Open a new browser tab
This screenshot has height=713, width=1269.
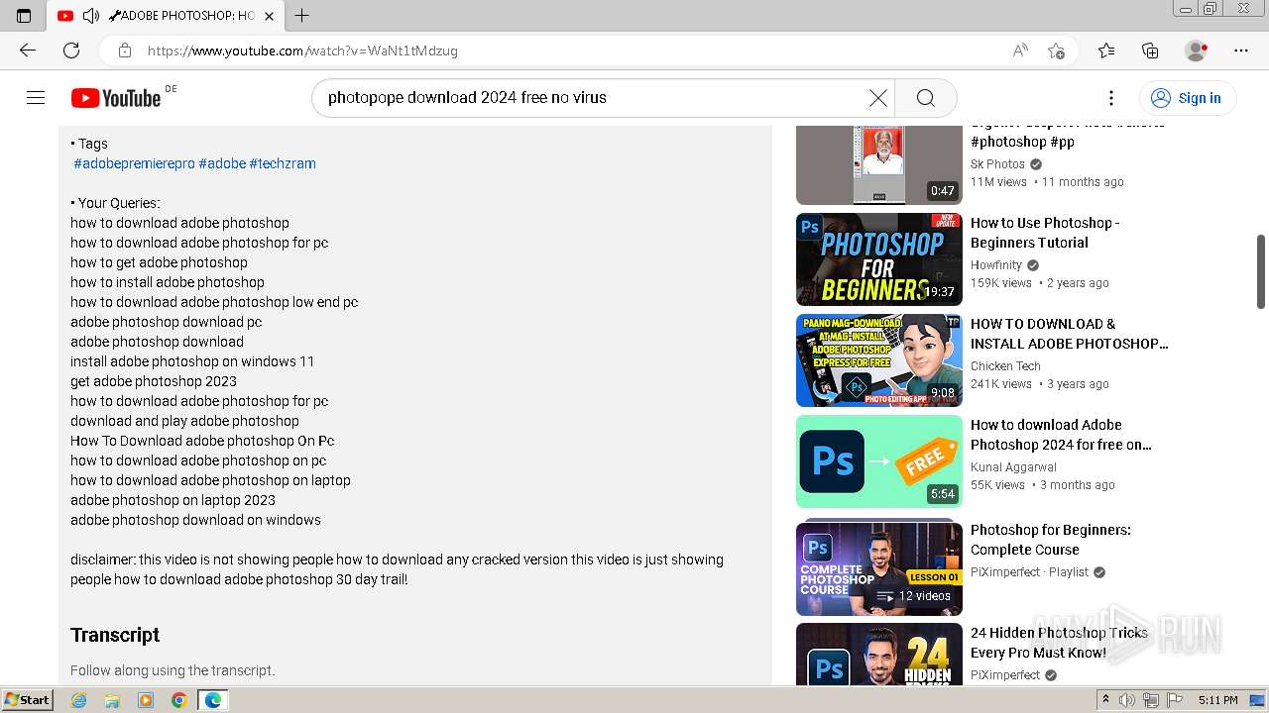click(302, 16)
